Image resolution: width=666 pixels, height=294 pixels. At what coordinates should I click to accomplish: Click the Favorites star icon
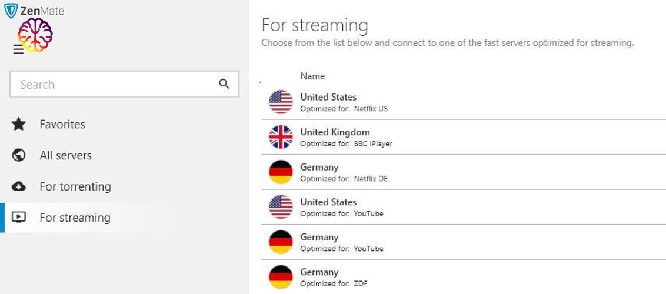[x=19, y=124]
